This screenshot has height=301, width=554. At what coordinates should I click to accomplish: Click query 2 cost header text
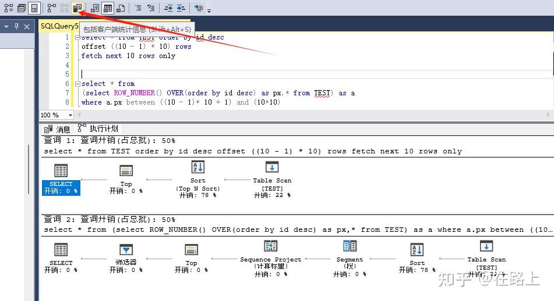pos(110,219)
